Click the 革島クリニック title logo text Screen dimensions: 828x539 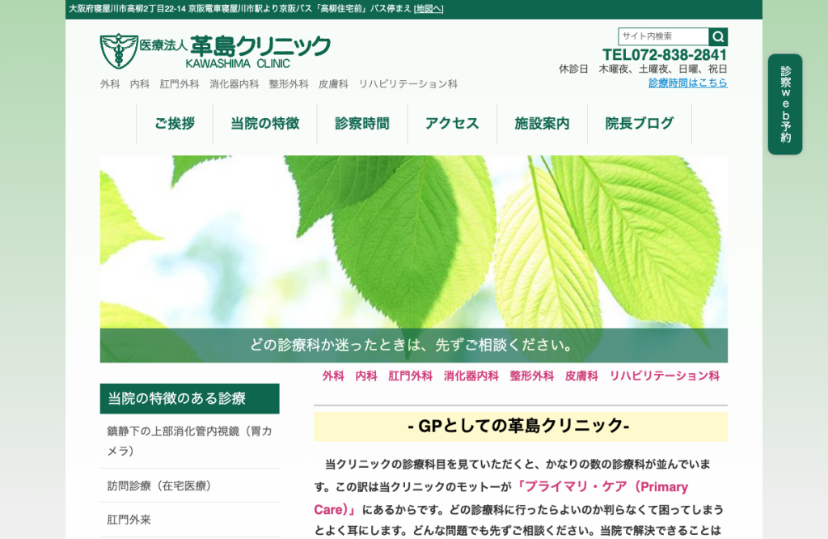pos(260,46)
